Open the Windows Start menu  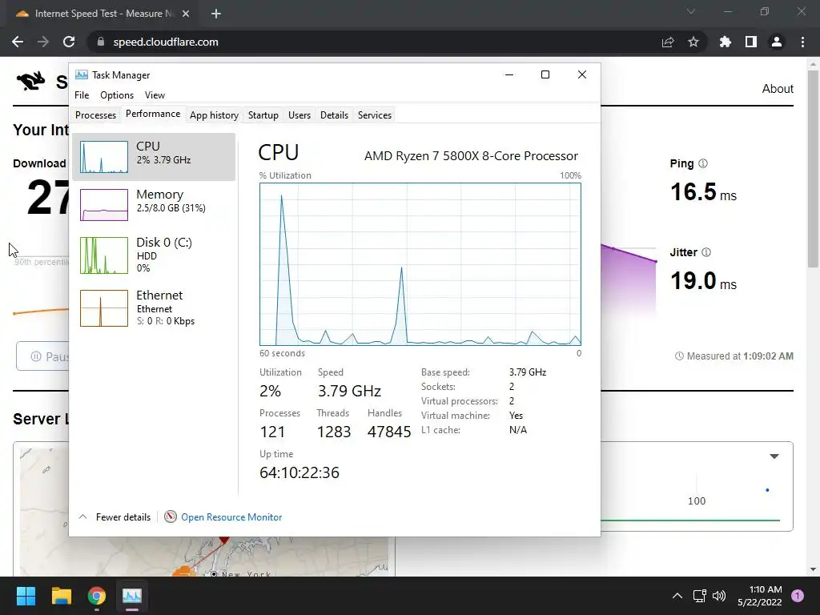coord(26,596)
